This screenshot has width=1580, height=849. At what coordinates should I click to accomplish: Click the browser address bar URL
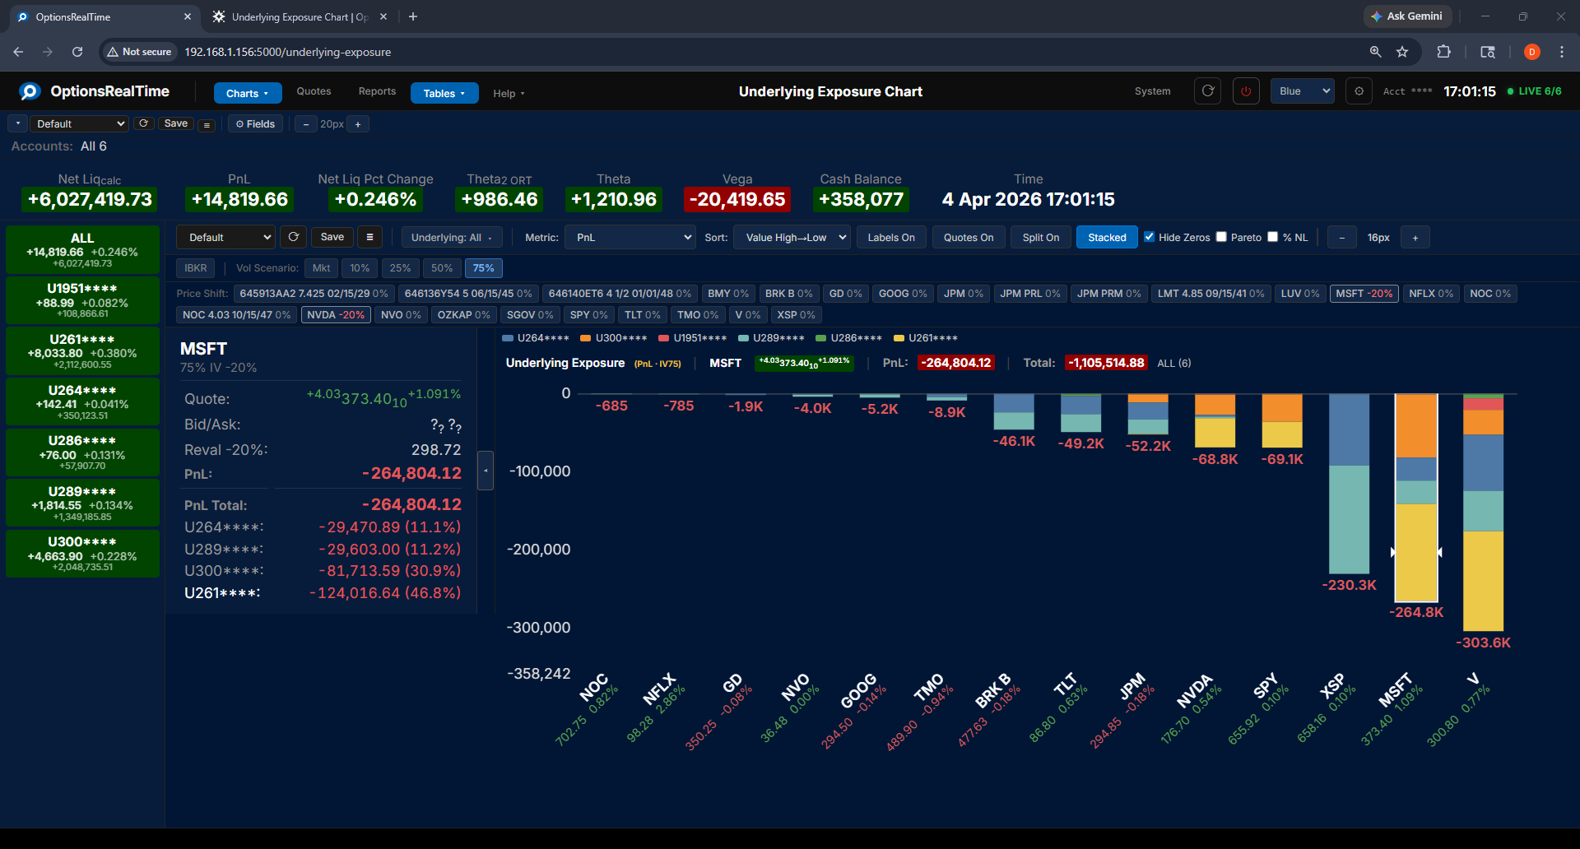point(288,52)
